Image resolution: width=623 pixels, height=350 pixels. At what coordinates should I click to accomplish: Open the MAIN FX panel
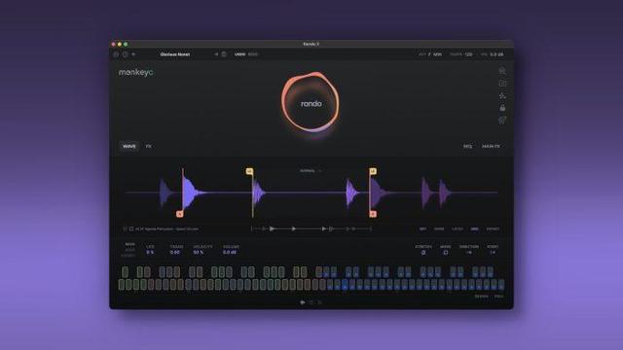point(491,147)
